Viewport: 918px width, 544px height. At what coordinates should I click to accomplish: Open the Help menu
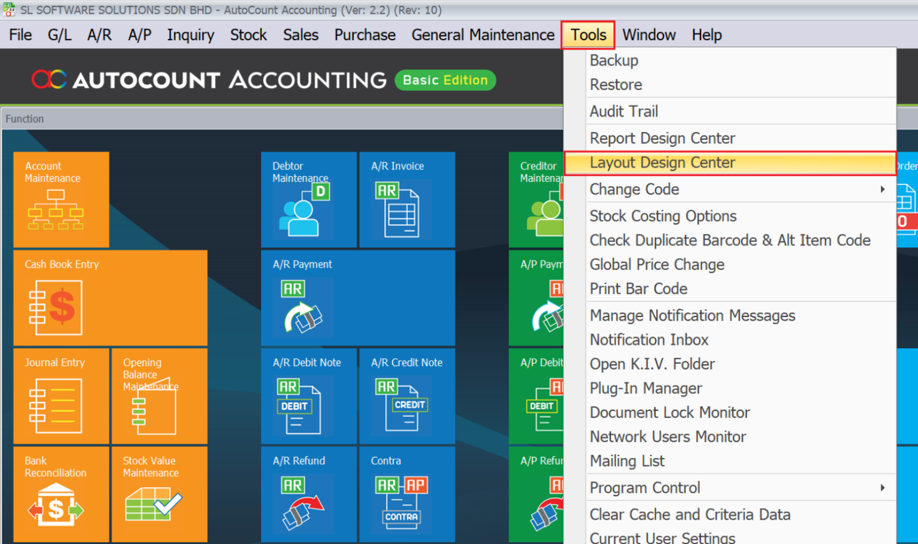click(707, 35)
